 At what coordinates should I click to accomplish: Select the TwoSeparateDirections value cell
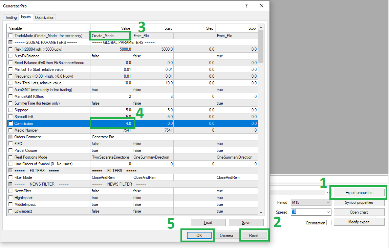coord(111,157)
